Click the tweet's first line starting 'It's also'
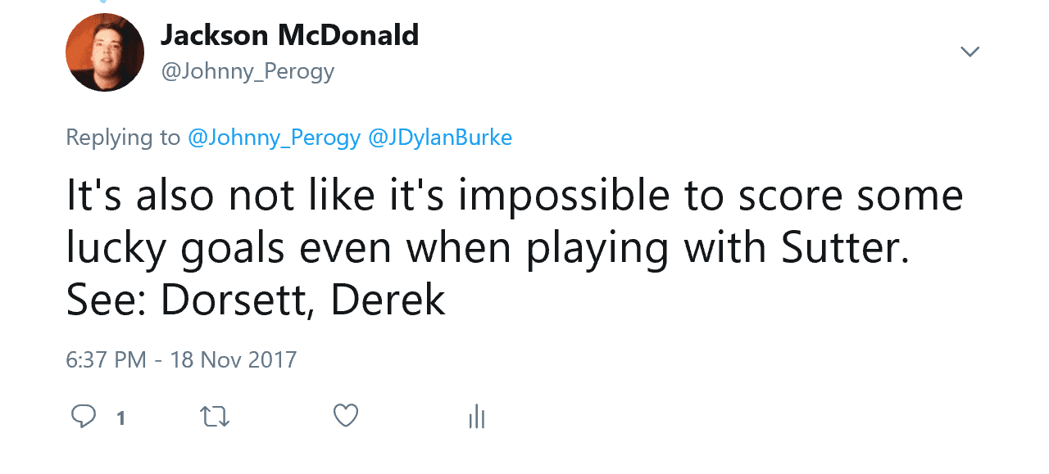Viewport: 1049px width, 474px height. click(x=514, y=197)
